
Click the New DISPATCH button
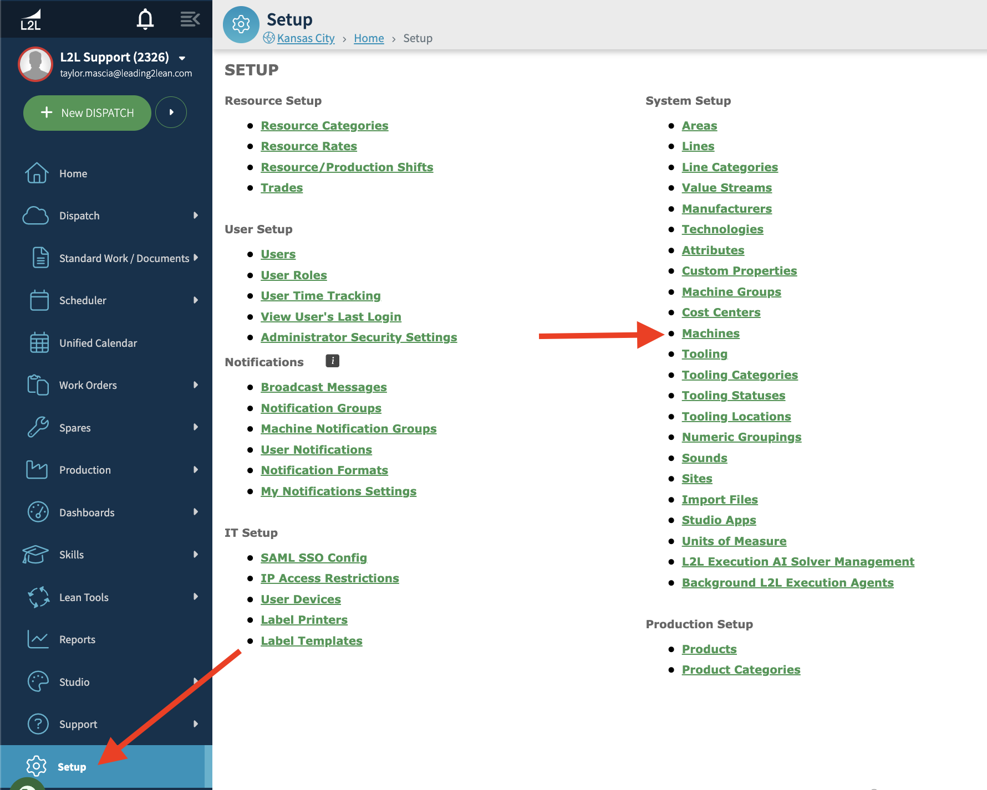coord(87,113)
